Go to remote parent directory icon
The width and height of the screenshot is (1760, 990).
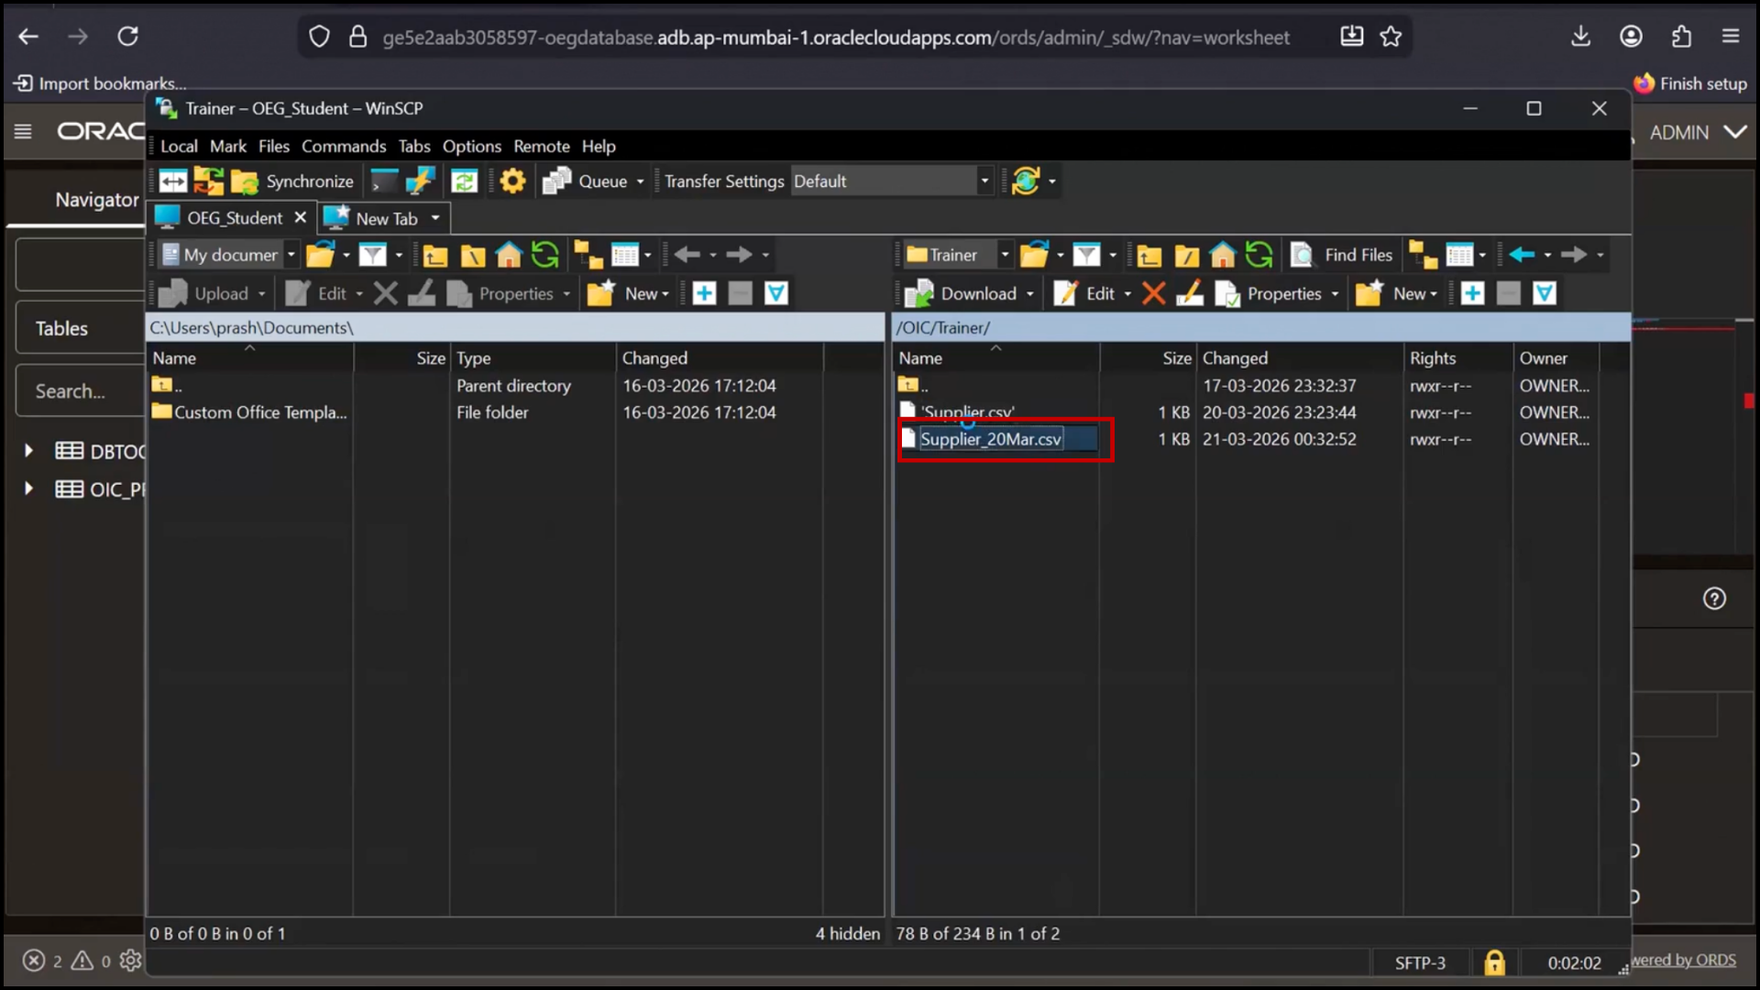point(1149,255)
